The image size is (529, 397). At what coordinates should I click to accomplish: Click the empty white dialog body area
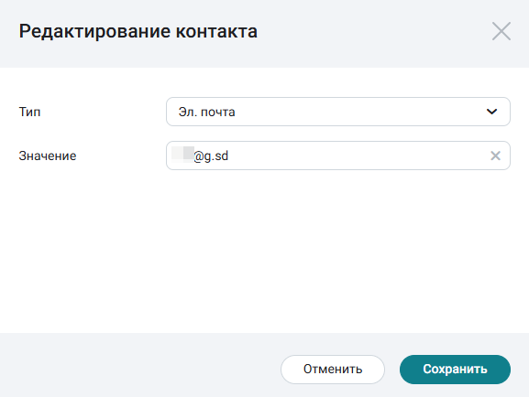264,252
